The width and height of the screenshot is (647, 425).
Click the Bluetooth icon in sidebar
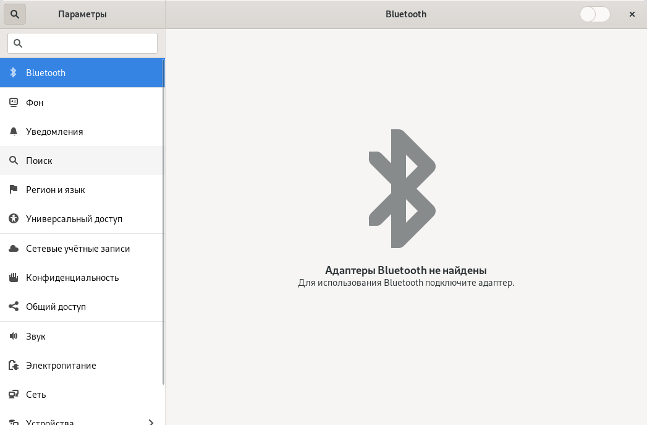coord(13,73)
